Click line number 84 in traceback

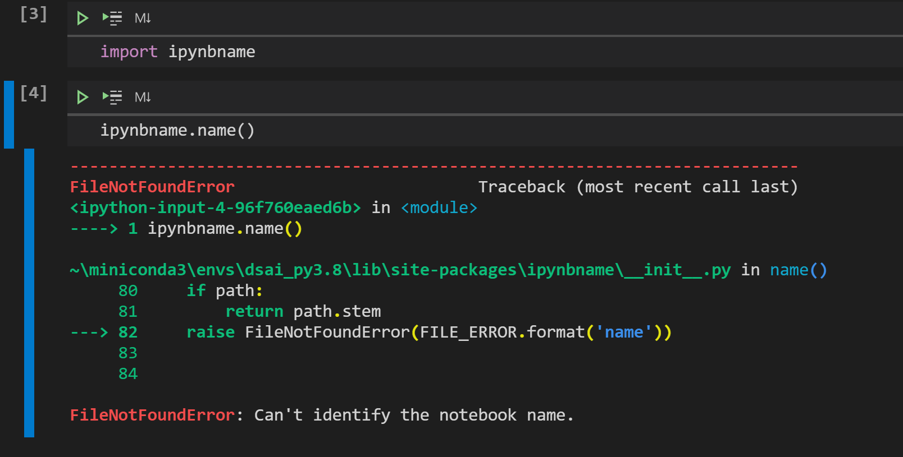point(128,374)
